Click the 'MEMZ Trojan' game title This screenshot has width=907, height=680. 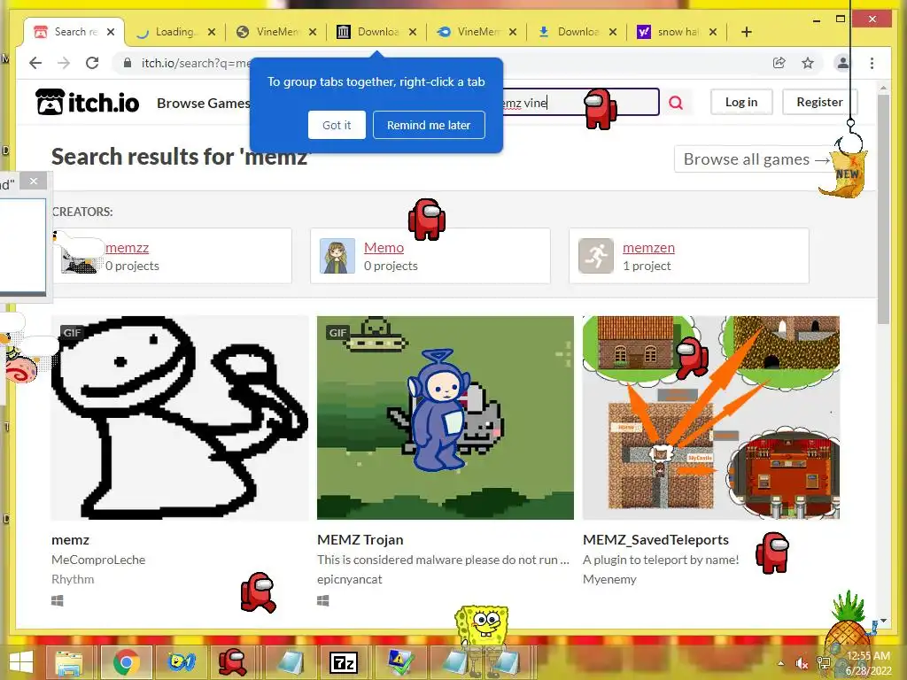tap(360, 539)
